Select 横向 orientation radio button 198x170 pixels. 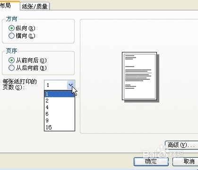pyautogui.click(x=11, y=36)
